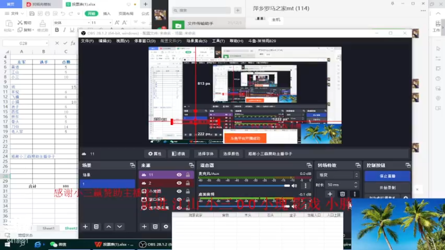Add a new source with the plus icon in the 来源 panel

click(x=144, y=227)
